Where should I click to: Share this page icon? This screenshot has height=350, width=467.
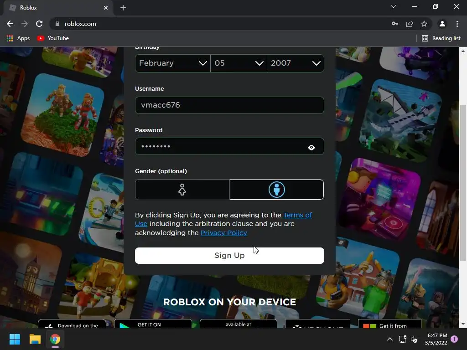410,24
